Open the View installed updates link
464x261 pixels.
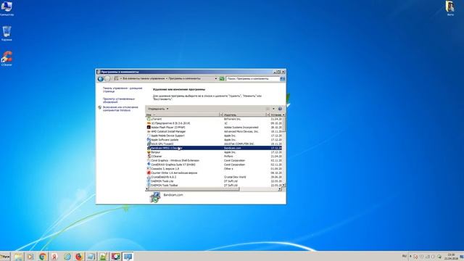(x=119, y=100)
